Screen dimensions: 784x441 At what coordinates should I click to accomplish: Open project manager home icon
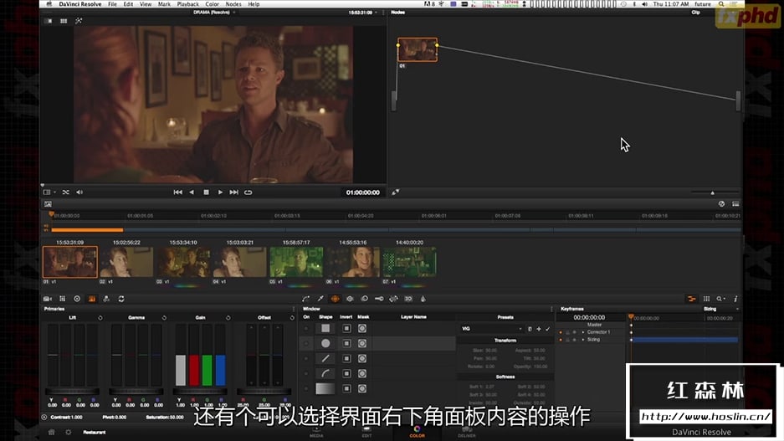tap(52, 432)
